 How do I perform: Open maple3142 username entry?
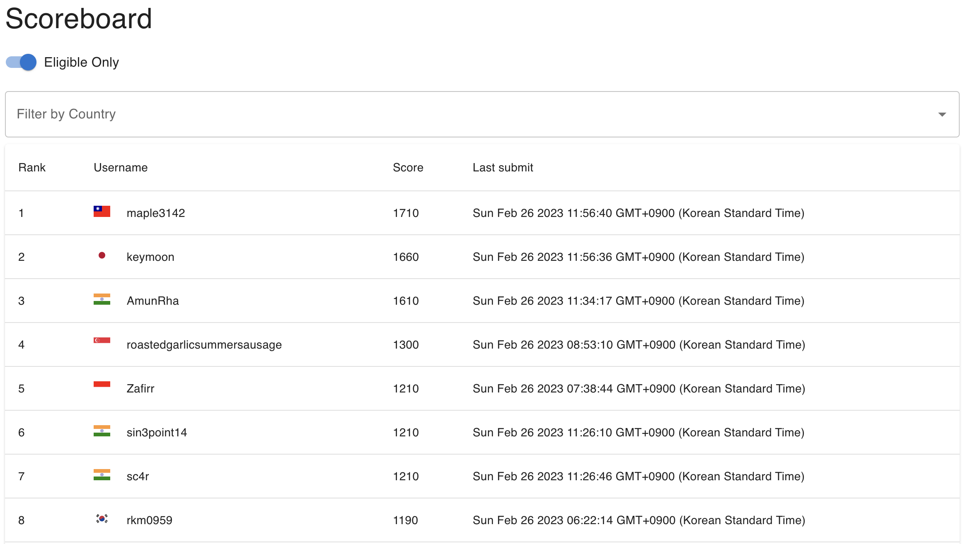[x=156, y=213]
